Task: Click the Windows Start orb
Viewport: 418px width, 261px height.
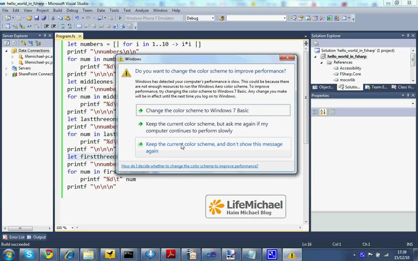Action: 9,255
